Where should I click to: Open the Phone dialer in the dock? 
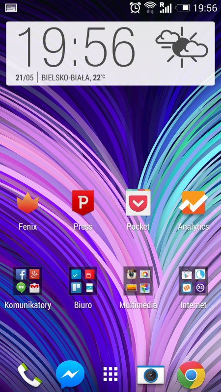[x=29, y=375]
